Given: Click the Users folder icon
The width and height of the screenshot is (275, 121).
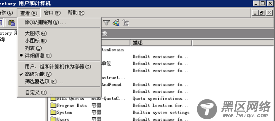Looking at the screenshot, I should coord(53,119).
